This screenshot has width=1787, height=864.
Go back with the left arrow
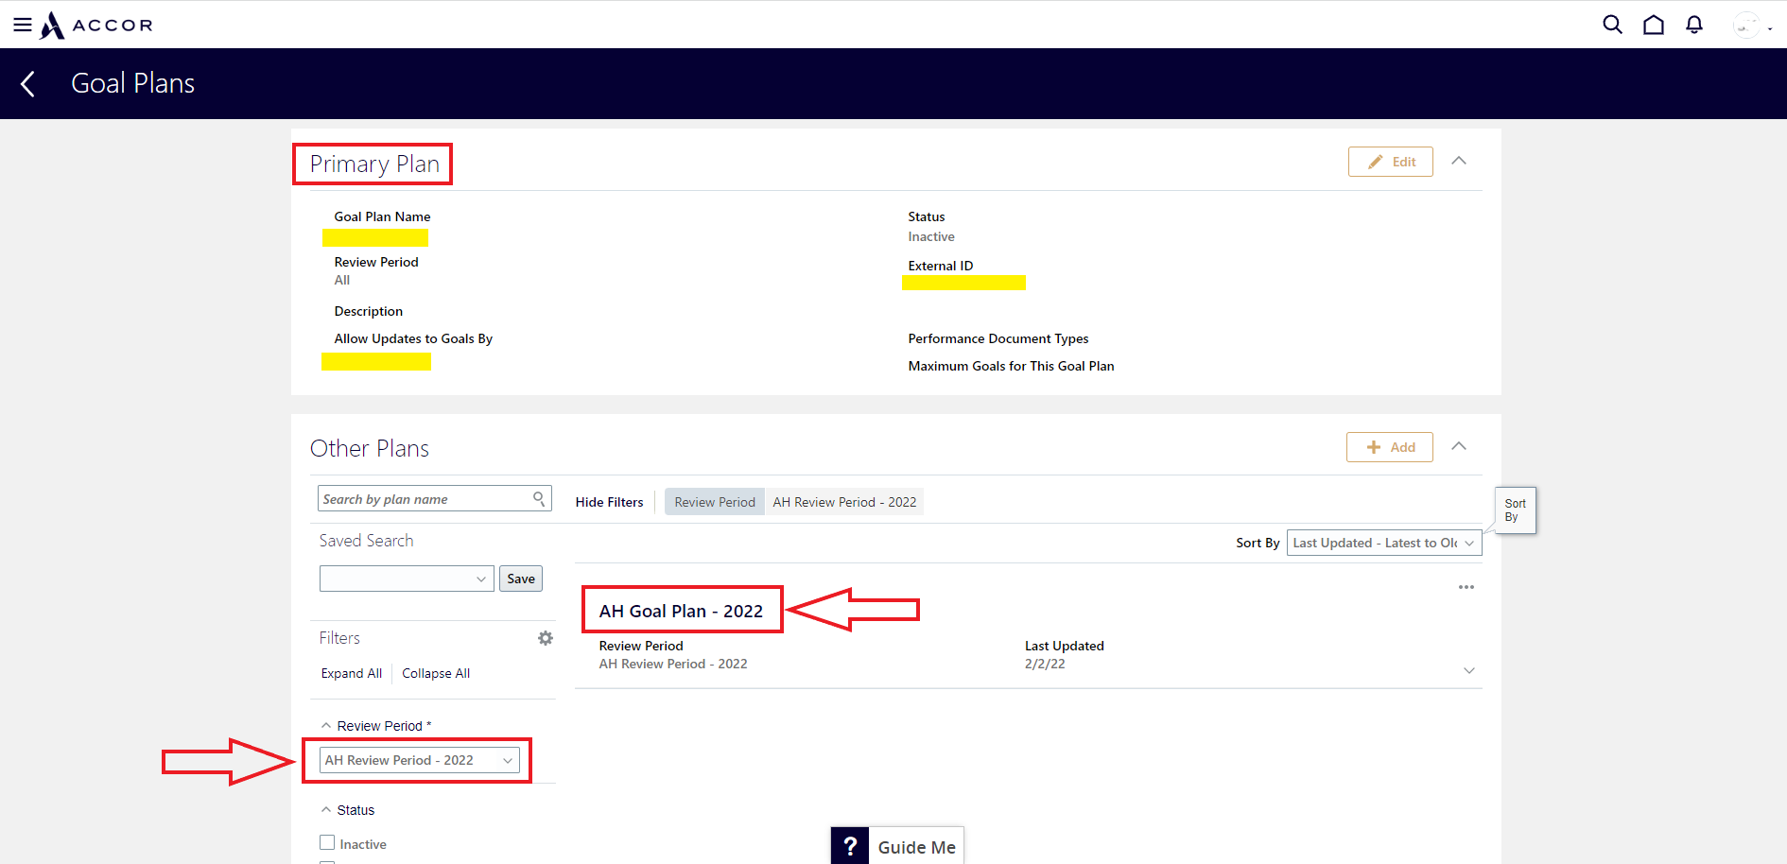point(28,83)
